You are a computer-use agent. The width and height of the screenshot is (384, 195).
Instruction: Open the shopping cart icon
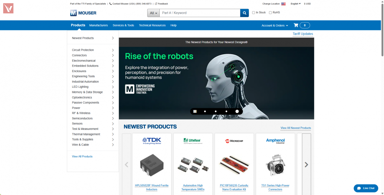(x=296, y=25)
